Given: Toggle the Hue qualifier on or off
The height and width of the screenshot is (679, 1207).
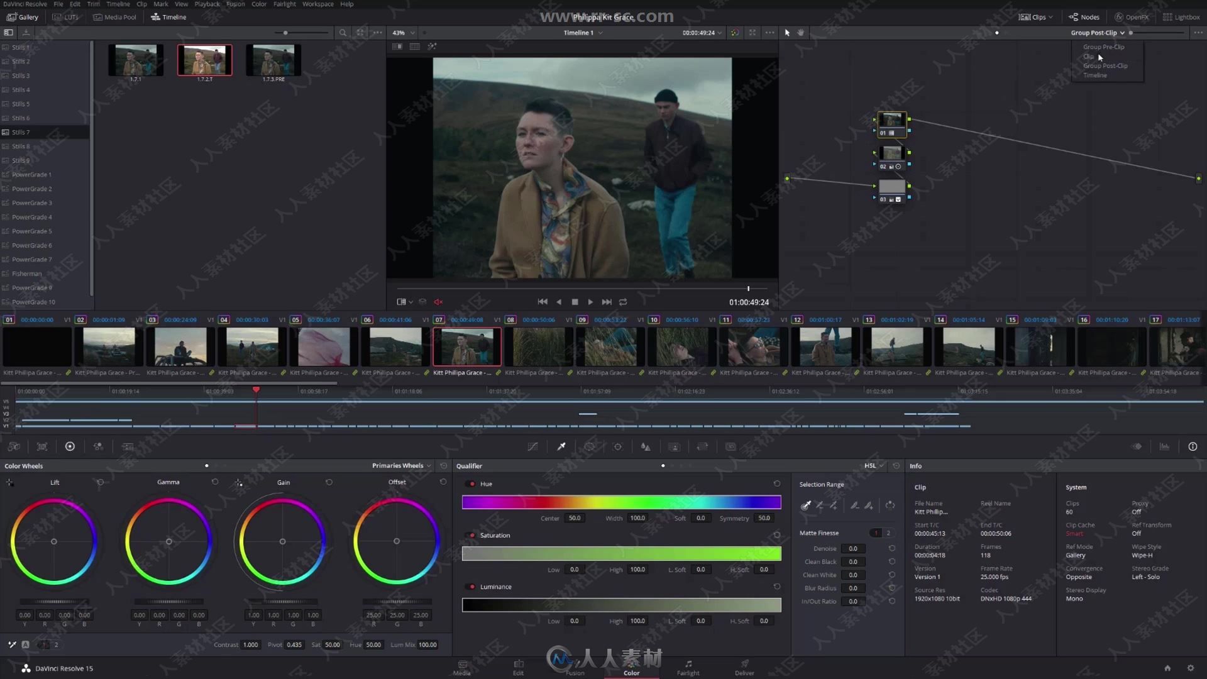Looking at the screenshot, I should pos(471,484).
